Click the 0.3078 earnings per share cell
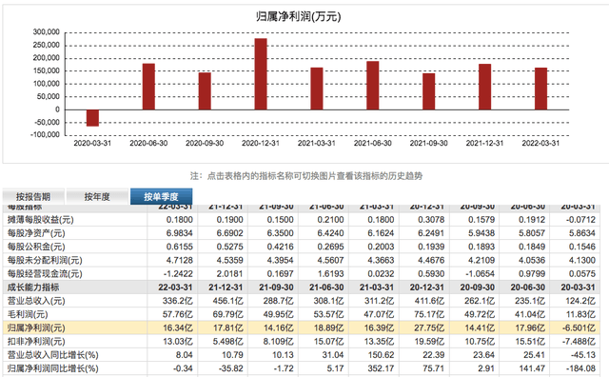The width and height of the screenshot is (609, 377). [x=431, y=220]
